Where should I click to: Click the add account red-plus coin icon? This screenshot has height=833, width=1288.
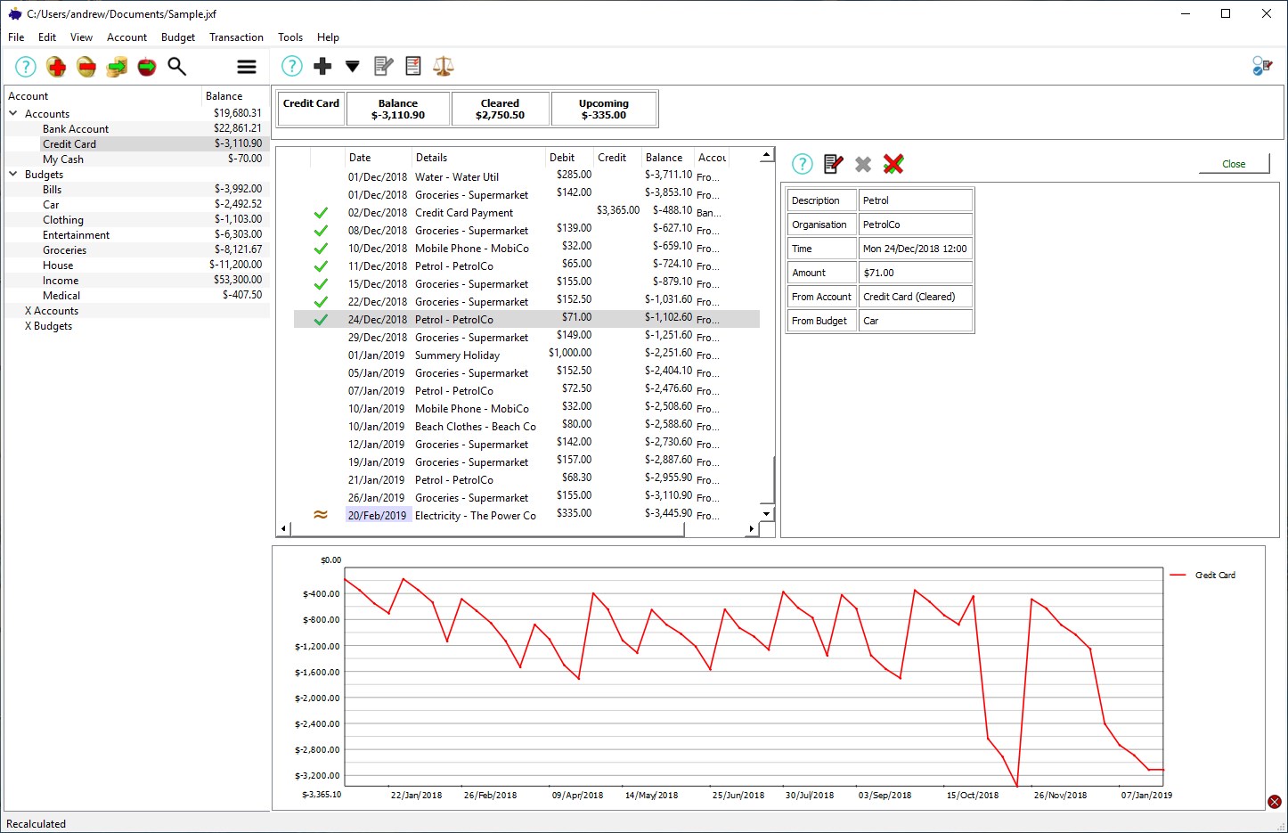(x=56, y=67)
